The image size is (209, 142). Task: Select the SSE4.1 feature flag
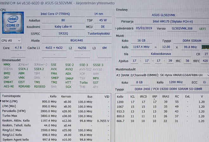[x=23, y=69]
